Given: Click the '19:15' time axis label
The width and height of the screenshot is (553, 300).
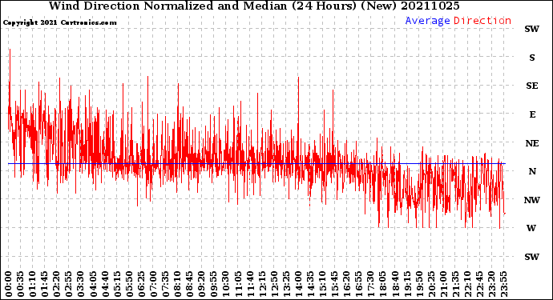Looking at the screenshot, I should (x=407, y=284).
